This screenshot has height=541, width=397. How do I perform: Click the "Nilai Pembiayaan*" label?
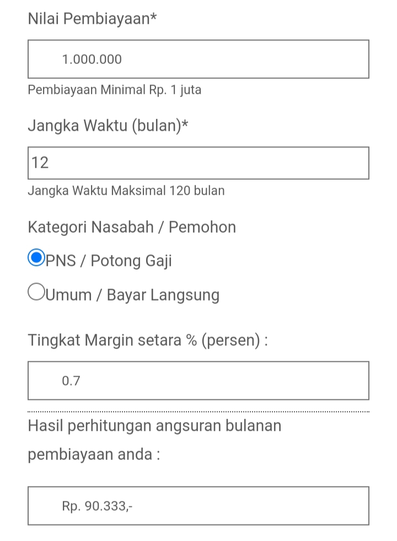[92, 19]
